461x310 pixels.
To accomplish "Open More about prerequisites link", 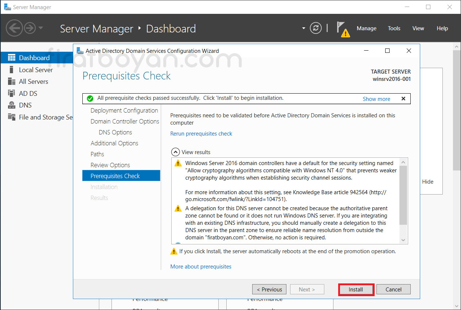I will click(x=201, y=267).
